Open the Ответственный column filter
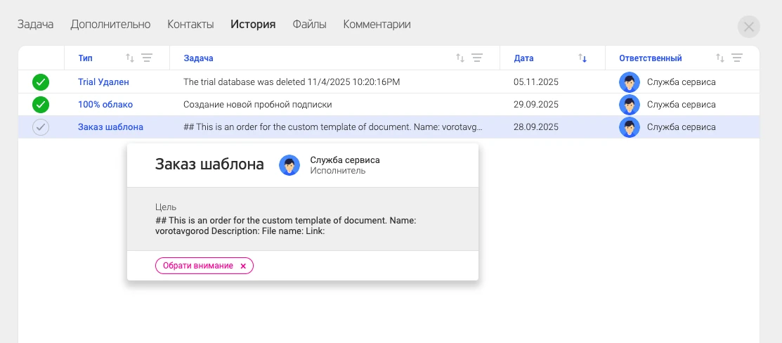This screenshot has width=782, height=343. [x=737, y=58]
